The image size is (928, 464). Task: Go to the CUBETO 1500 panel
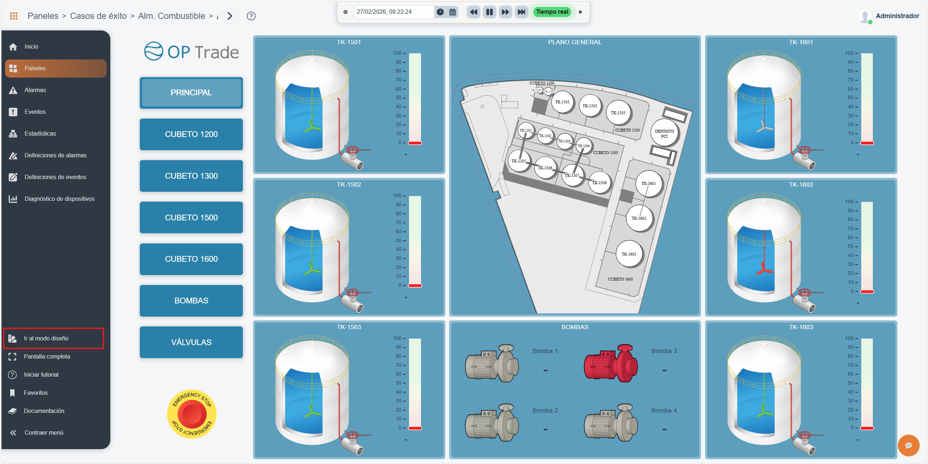[x=191, y=217]
